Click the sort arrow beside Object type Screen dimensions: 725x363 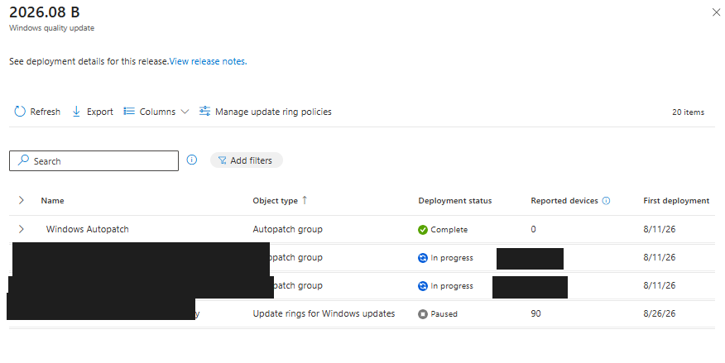pos(305,200)
